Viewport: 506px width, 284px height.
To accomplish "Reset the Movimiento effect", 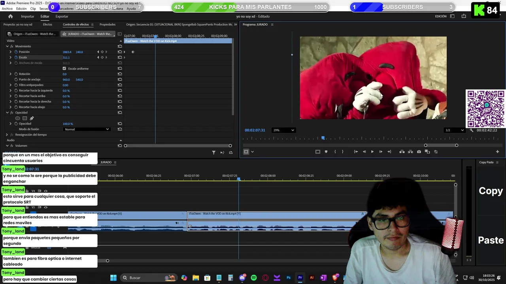I will click(x=120, y=46).
